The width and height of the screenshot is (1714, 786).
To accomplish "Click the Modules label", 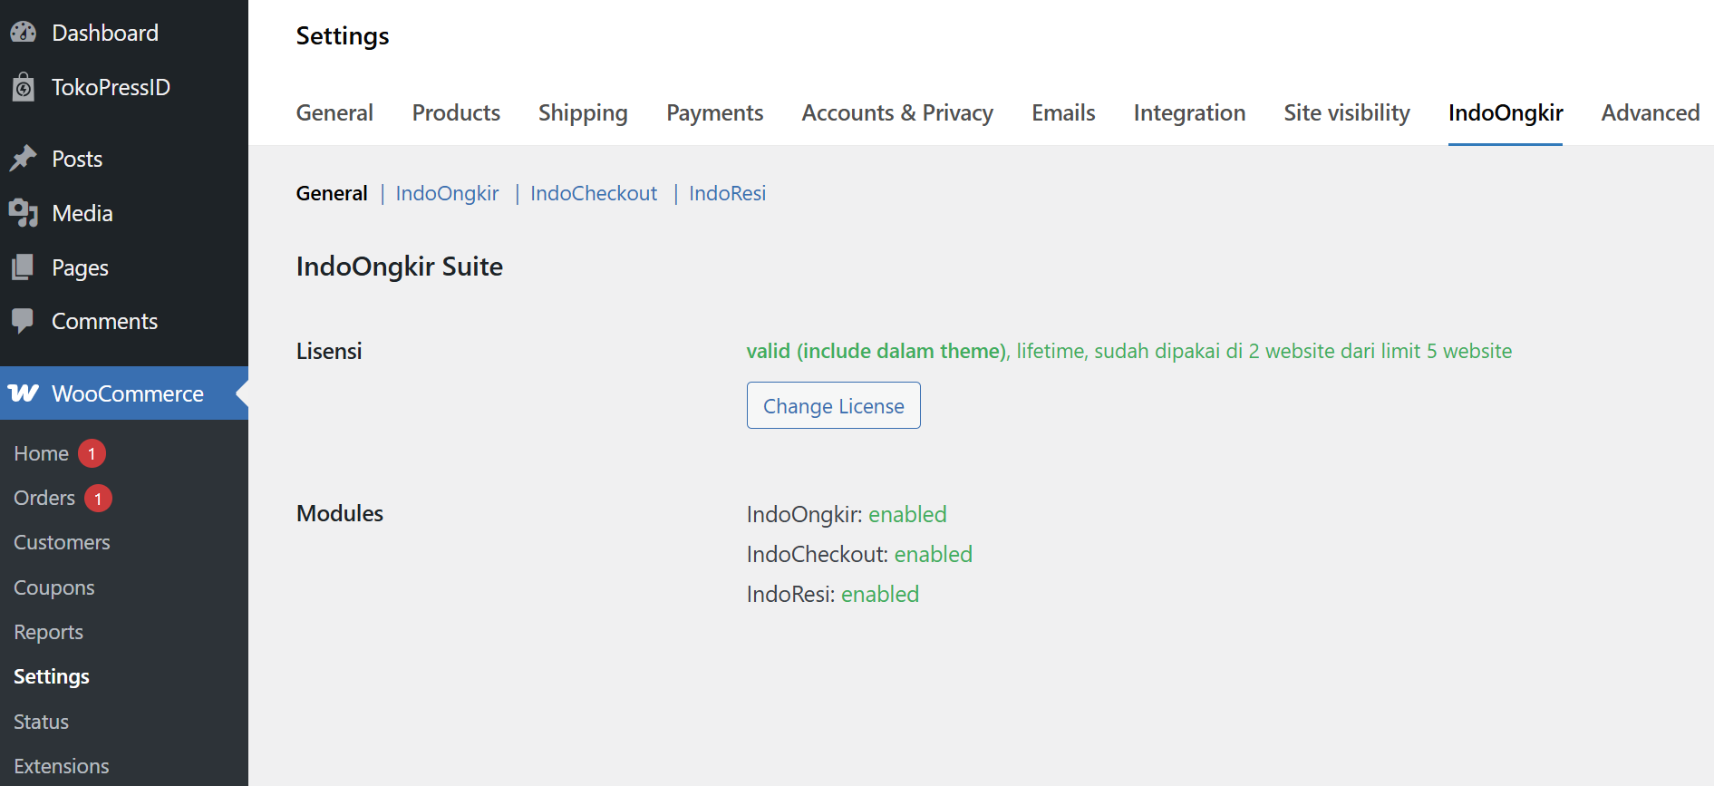I will [340, 513].
